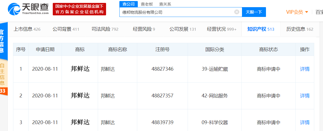Screen dimensions: 323x131
Task: Open the 公司发展 131 tab
Action: 183,29
